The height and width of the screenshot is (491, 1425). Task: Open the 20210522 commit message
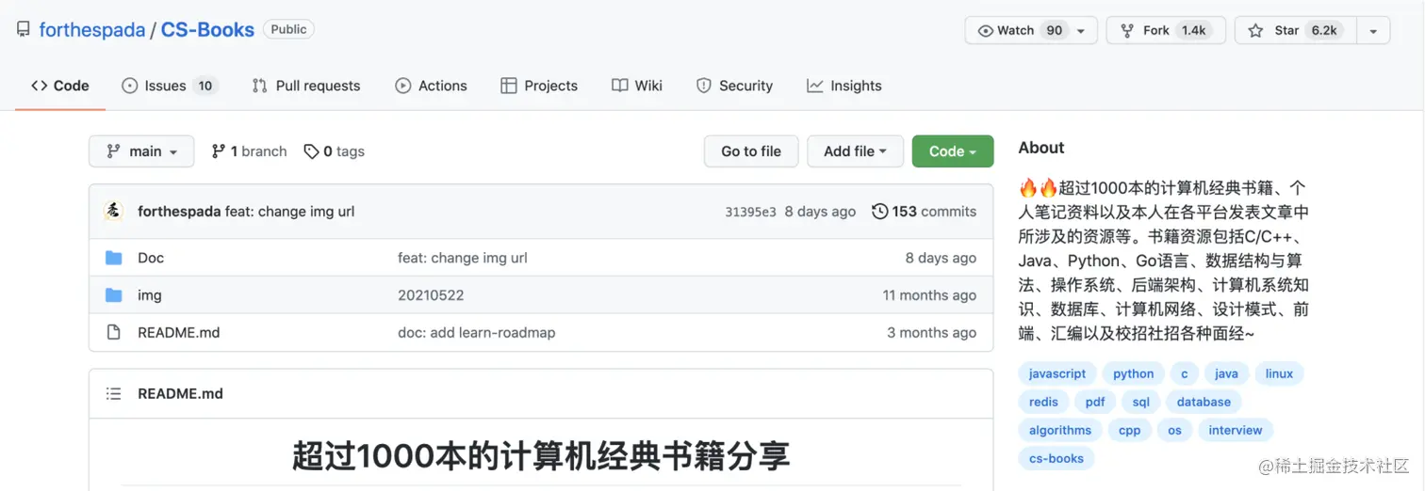(431, 295)
